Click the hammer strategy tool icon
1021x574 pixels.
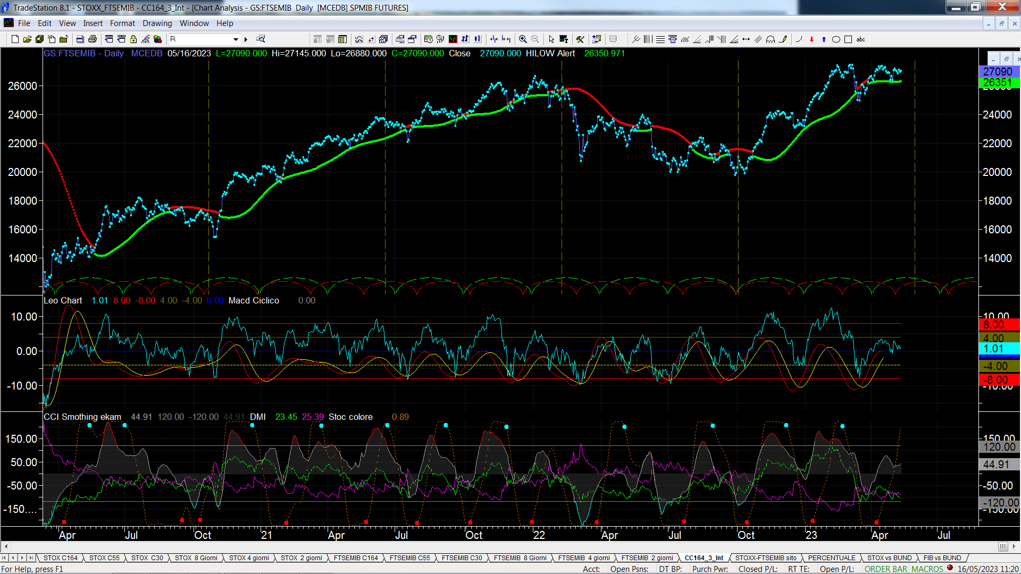(580, 39)
